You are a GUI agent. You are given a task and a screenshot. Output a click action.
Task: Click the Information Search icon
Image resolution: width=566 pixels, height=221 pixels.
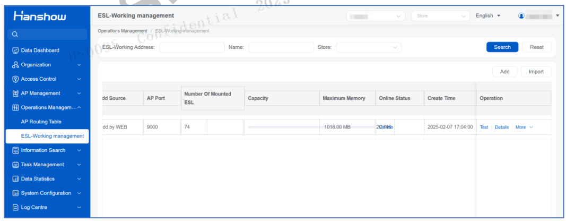pos(15,150)
